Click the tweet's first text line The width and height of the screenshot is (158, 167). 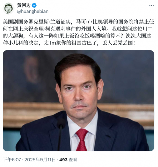(78, 22)
